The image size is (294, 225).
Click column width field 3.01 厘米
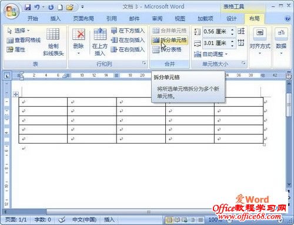[x=216, y=43]
